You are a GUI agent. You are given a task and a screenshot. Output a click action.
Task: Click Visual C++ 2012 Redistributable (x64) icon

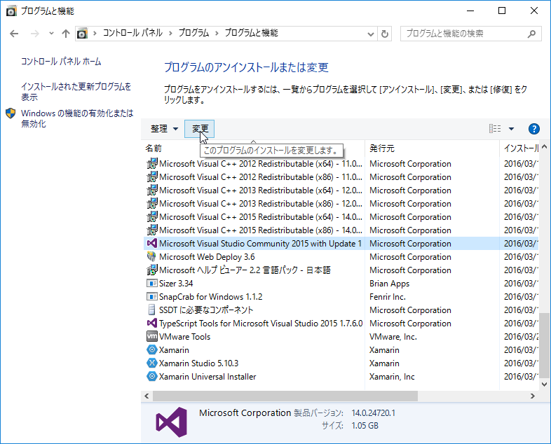point(152,164)
